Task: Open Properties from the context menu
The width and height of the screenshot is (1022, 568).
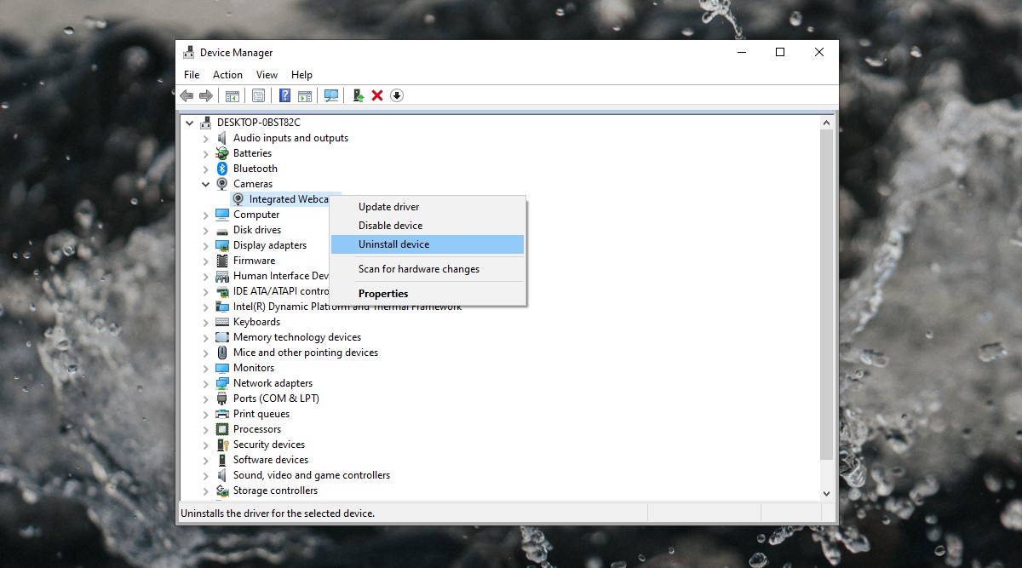Action: [428, 294]
